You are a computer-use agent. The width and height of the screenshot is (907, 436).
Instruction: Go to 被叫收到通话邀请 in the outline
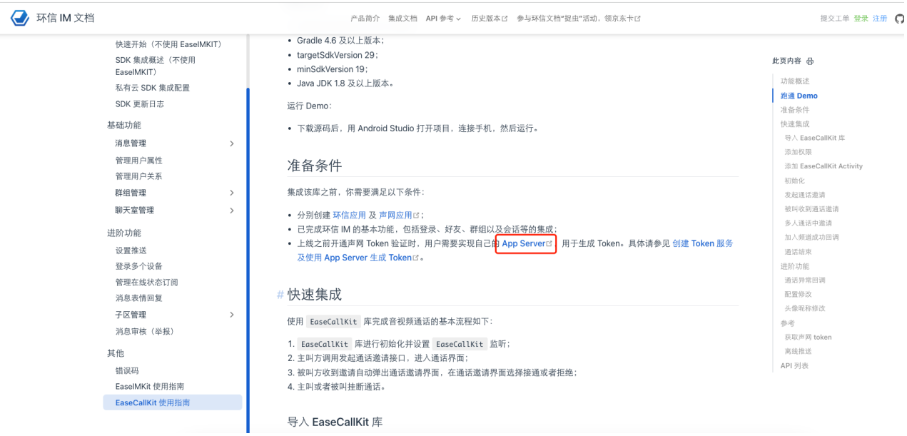tap(811, 209)
